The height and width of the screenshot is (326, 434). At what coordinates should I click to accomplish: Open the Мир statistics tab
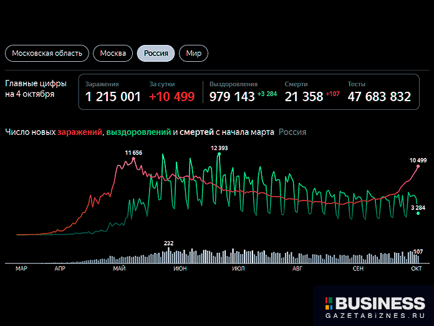click(193, 53)
